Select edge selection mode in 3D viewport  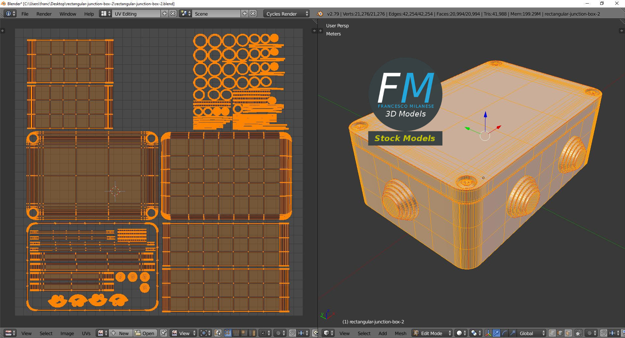coord(560,333)
